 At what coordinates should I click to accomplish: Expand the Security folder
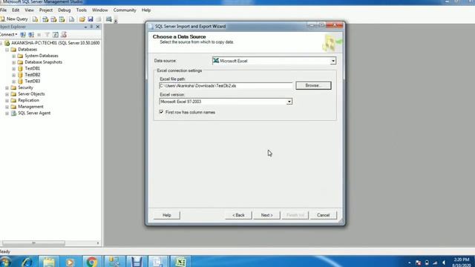7,88
